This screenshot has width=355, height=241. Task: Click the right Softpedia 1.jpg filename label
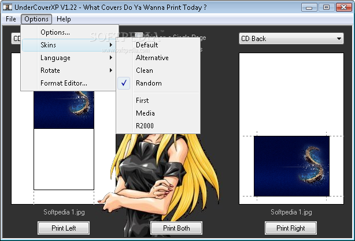[x=291, y=212]
